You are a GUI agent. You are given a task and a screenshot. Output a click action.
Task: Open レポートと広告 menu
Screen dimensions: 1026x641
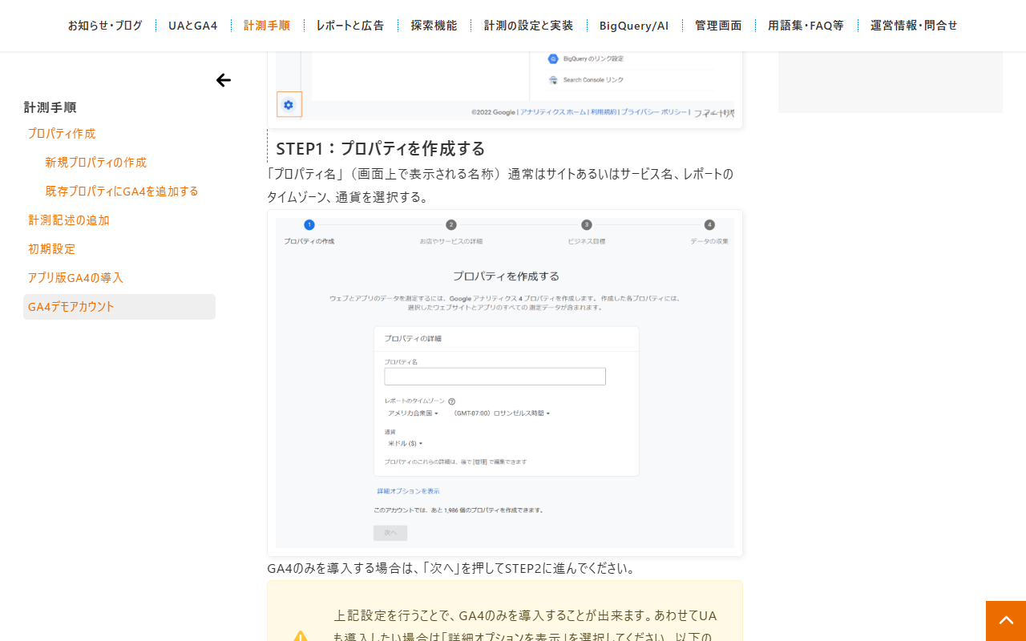click(350, 26)
